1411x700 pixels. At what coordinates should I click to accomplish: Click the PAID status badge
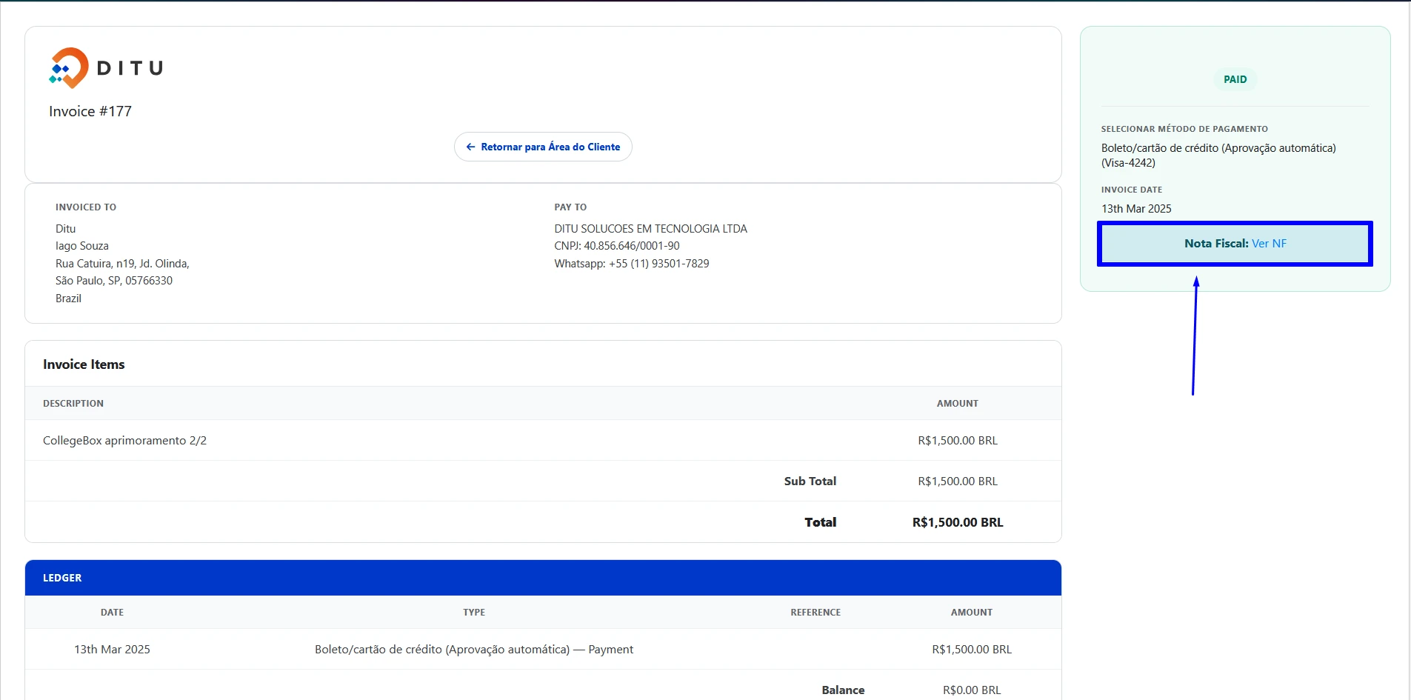tap(1235, 79)
